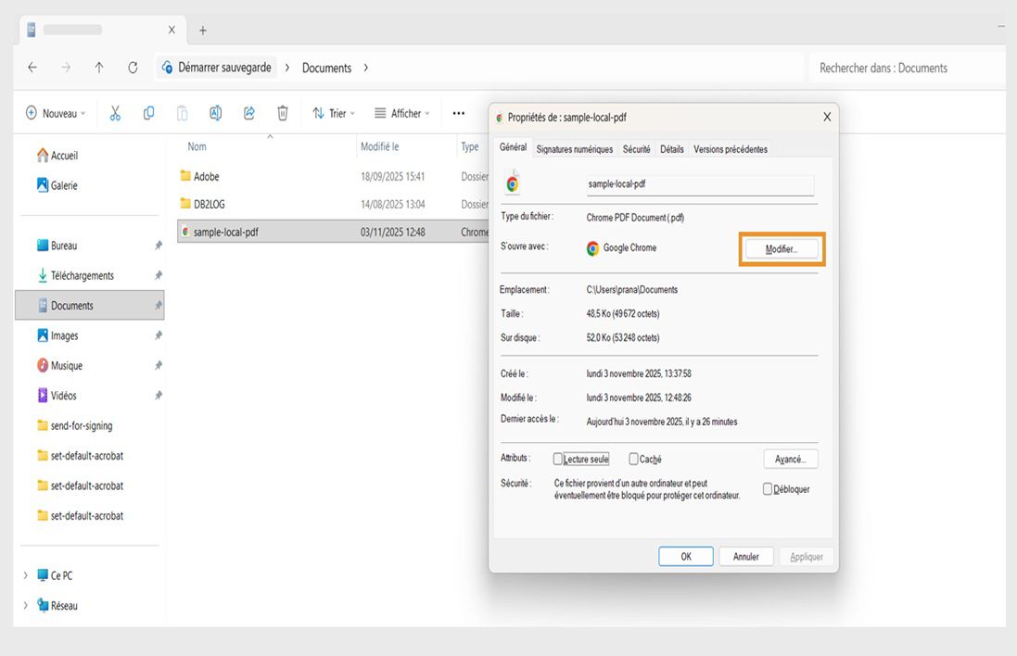Enable the Lecture seule checkbox

coord(557,458)
